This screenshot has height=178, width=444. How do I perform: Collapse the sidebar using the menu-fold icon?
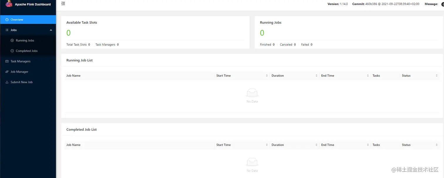coord(63,4)
